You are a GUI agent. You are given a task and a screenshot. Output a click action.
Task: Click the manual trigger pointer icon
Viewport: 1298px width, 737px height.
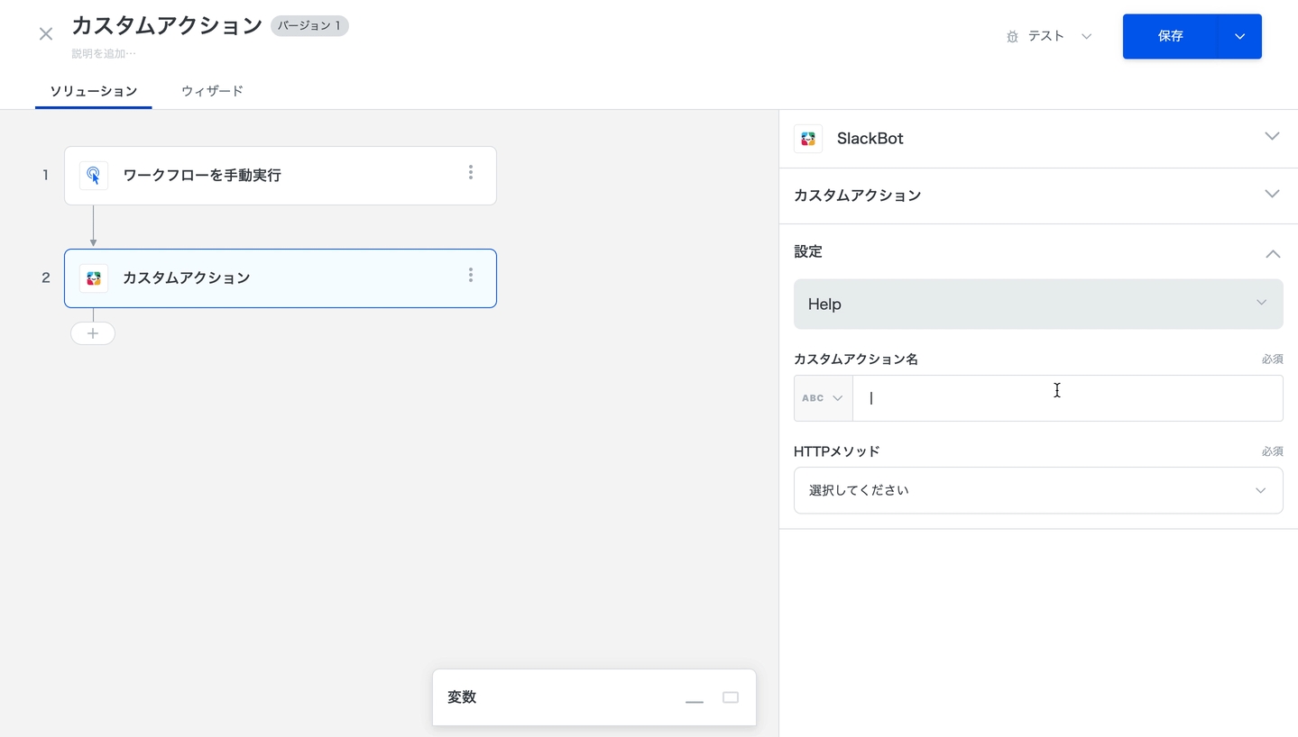click(94, 176)
